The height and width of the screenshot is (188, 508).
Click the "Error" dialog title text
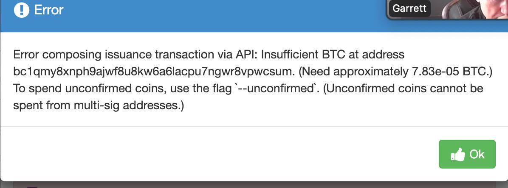tap(48, 10)
